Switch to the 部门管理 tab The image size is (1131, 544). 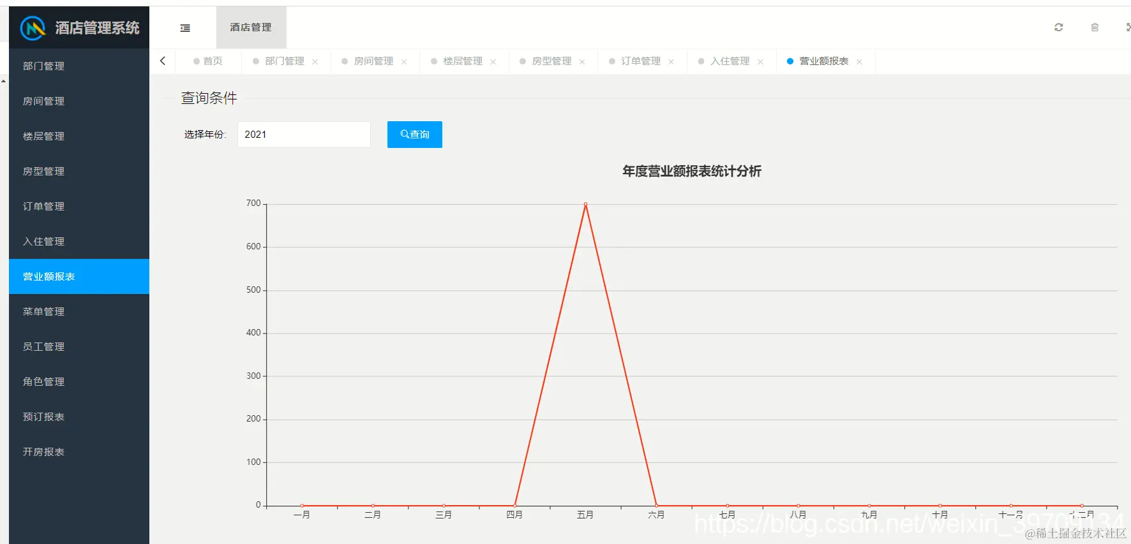pyautogui.click(x=285, y=61)
